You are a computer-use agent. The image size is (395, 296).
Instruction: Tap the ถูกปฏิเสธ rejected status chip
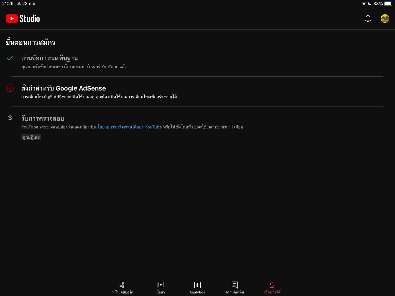point(31,137)
